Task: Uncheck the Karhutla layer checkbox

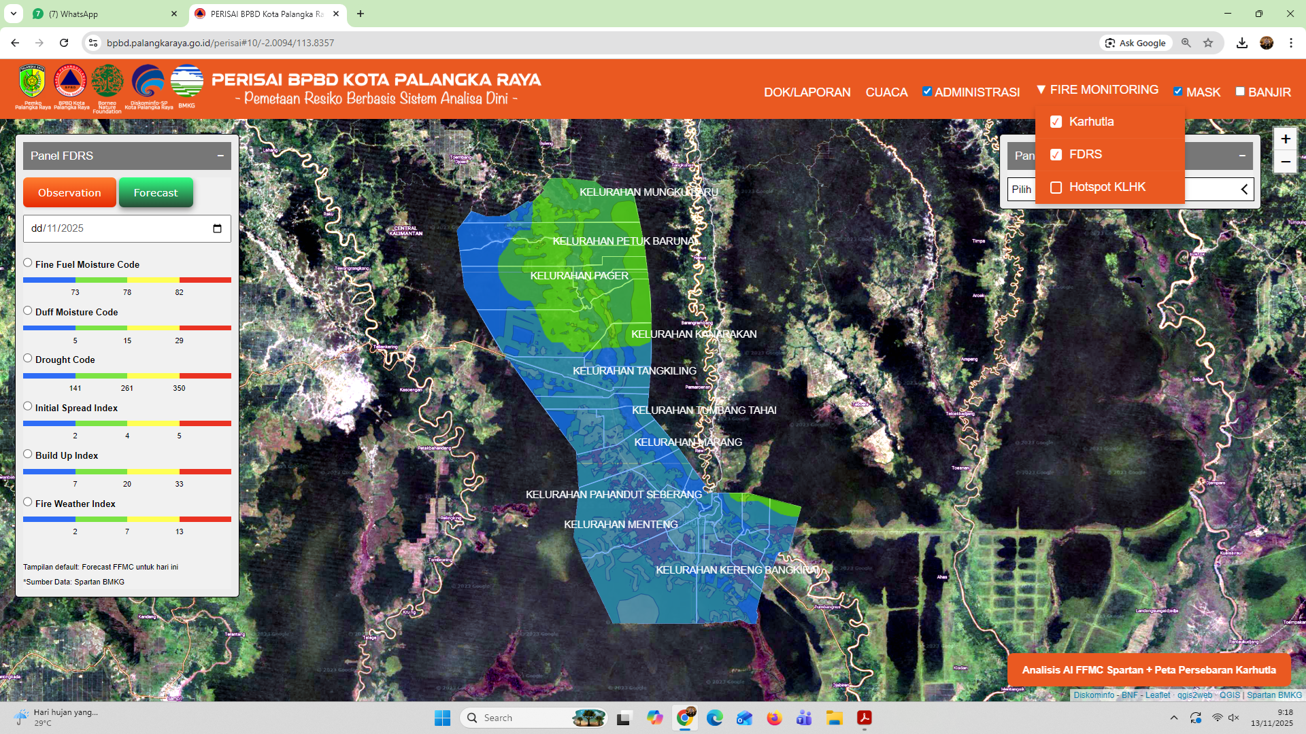Action: click(x=1056, y=122)
